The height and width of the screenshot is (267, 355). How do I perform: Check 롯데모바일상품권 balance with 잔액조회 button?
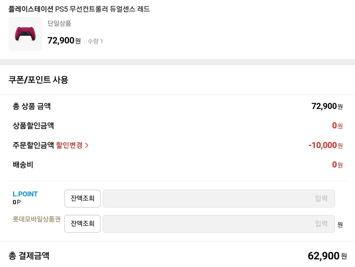pos(82,224)
